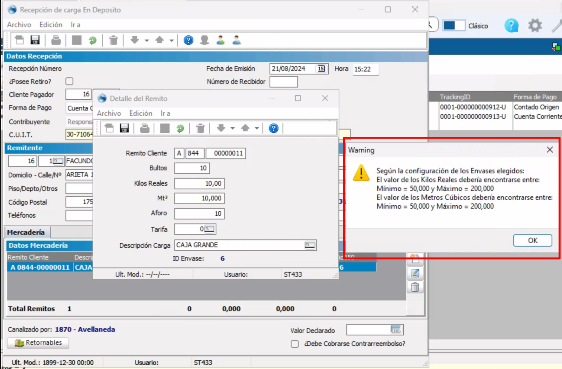Click the trash icon in main toolbar

pyautogui.click(x=113, y=41)
